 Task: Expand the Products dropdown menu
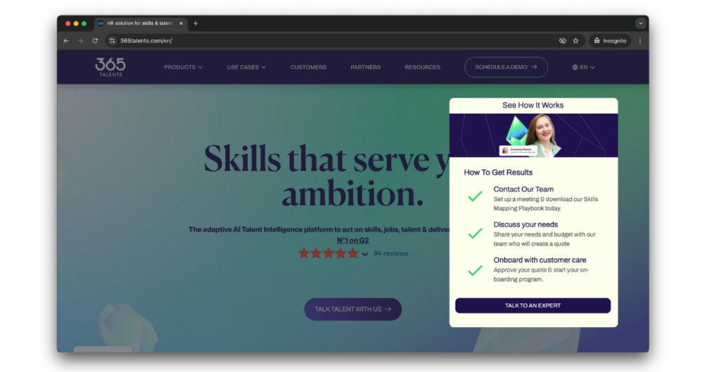(x=183, y=67)
